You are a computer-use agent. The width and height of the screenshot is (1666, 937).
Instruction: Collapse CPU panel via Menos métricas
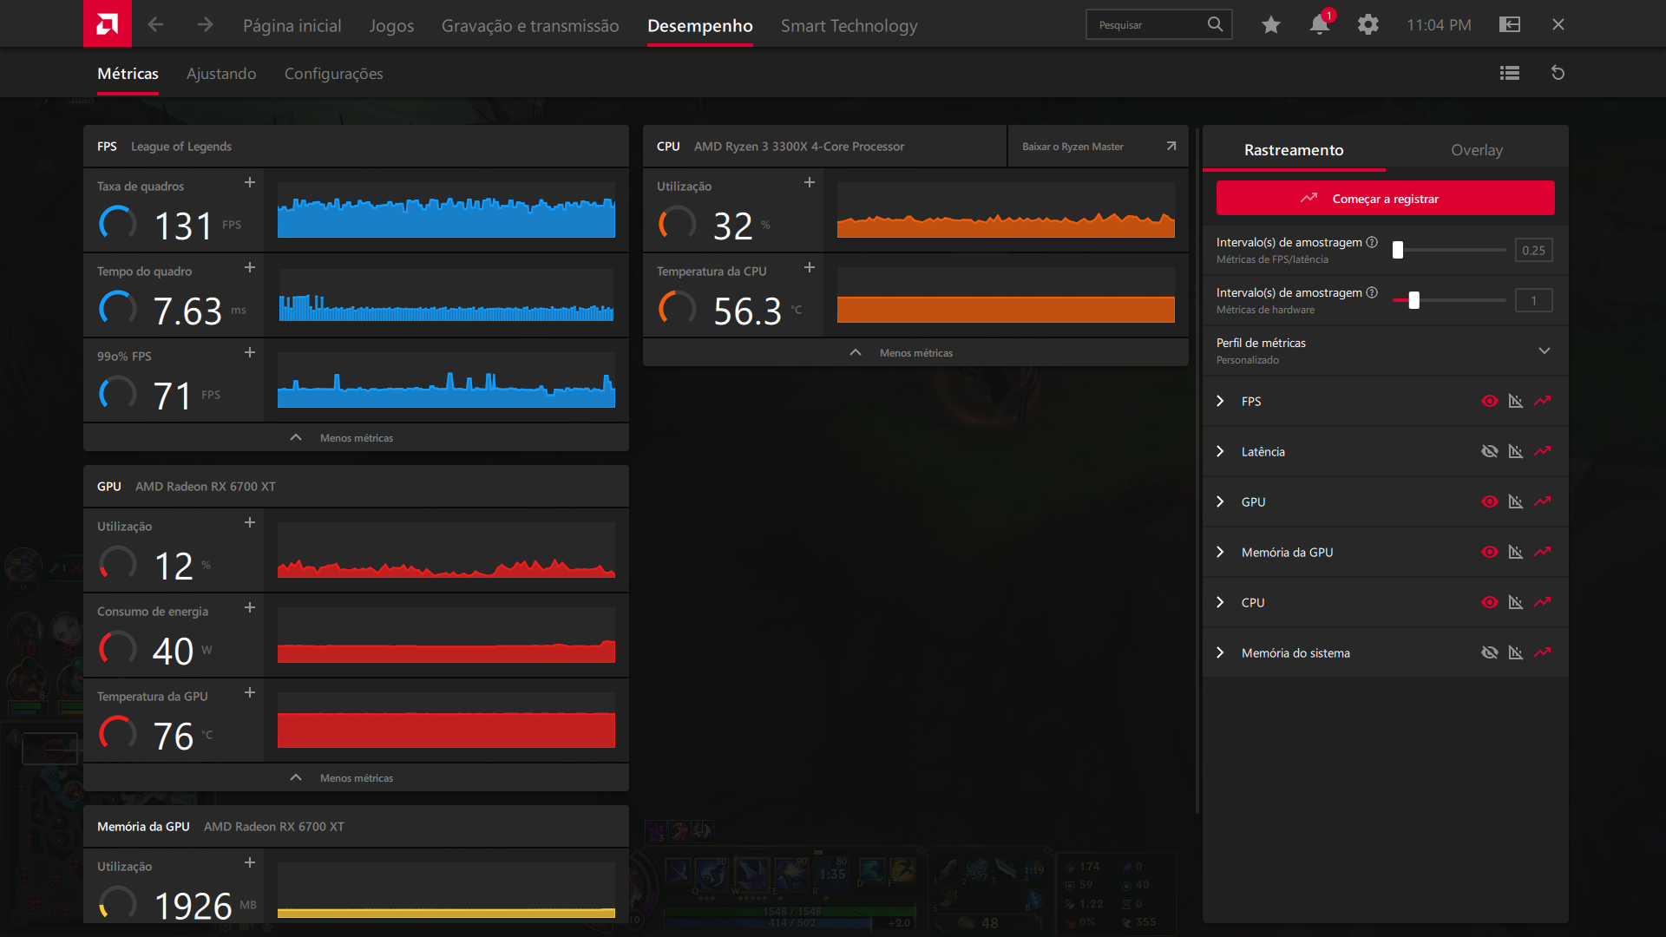(x=915, y=352)
